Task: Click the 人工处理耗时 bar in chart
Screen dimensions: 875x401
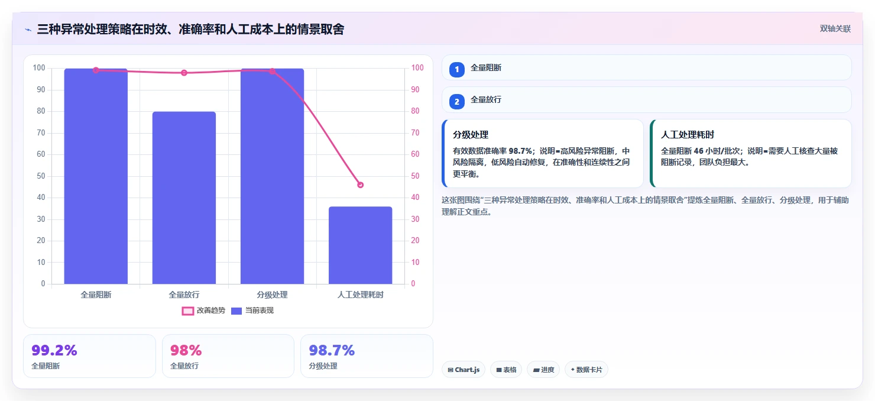Action: (360, 245)
